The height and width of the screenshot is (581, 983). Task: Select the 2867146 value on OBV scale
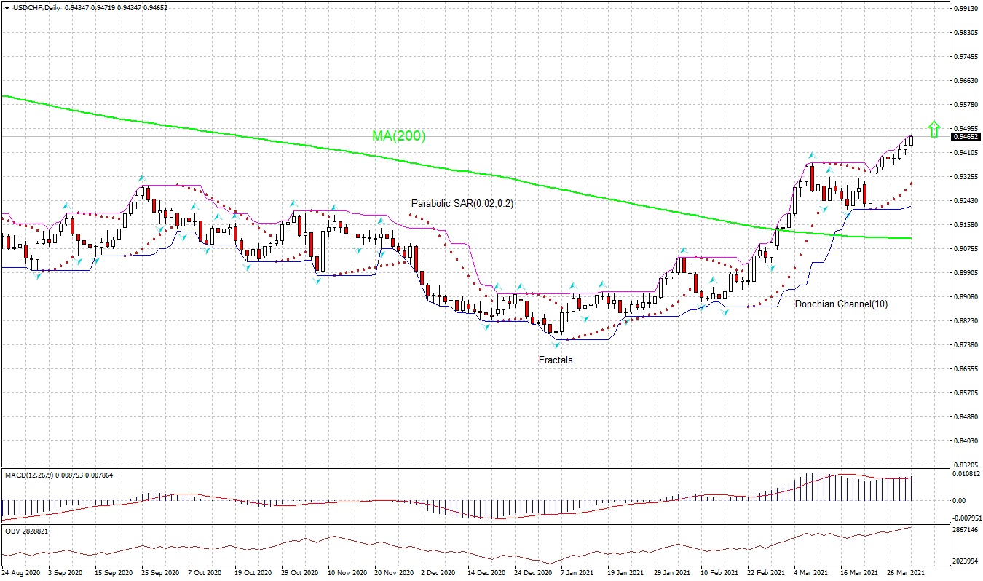pos(966,531)
